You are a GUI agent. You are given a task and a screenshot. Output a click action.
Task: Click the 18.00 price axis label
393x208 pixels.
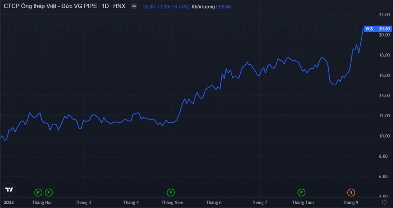(384, 55)
